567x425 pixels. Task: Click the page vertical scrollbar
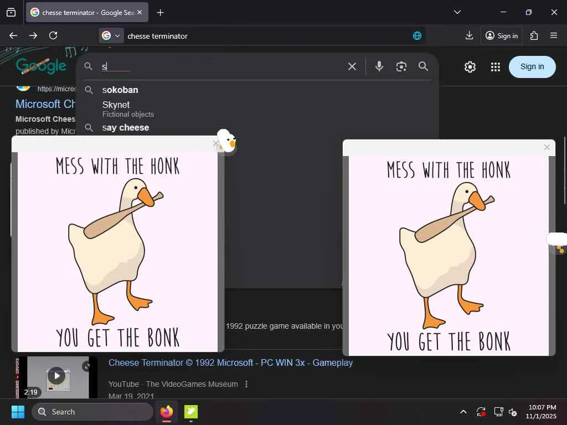[x=564, y=170]
